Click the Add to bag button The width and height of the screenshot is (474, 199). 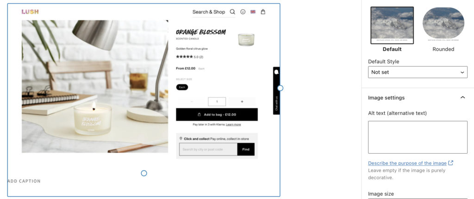[217, 115]
